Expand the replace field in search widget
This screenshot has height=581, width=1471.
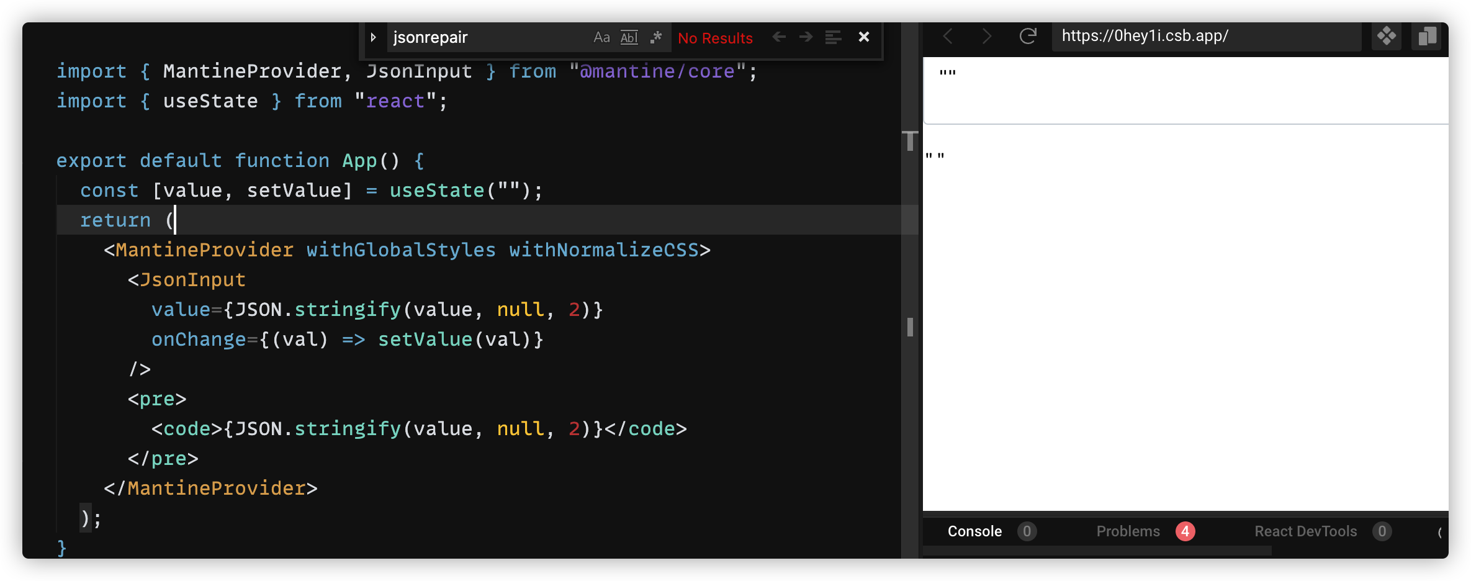click(x=373, y=37)
